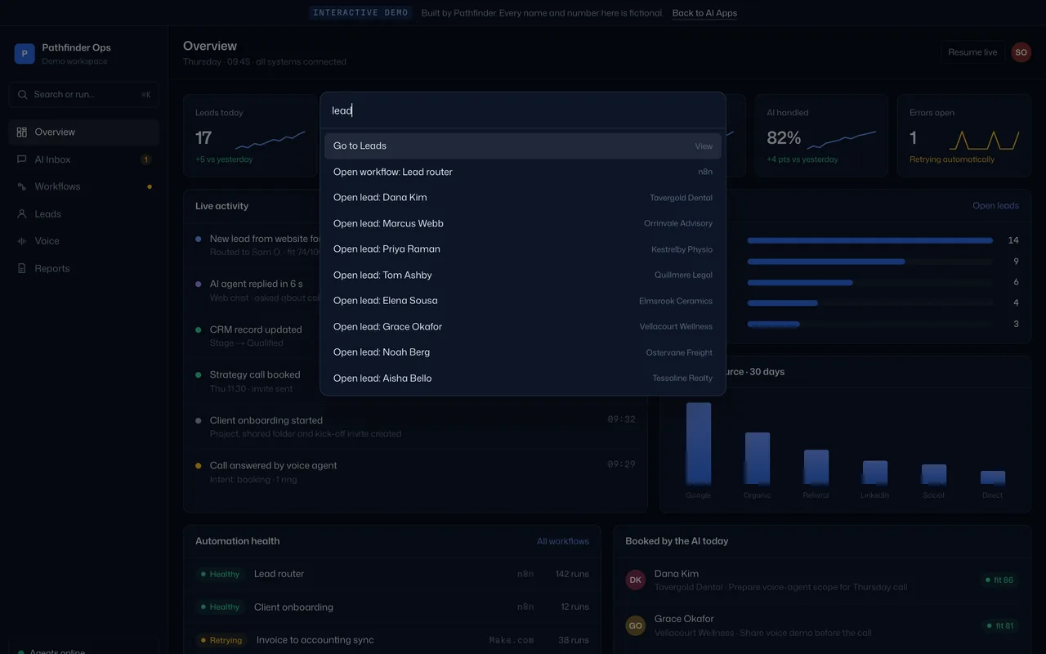The width and height of the screenshot is (1046, 654).
Task: Select 'Open lead: Dana Kim' result
Action: (x=523, y=198)
